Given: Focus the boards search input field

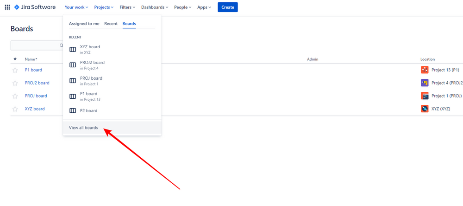Looking at the screenshot, I should [37, 45].
